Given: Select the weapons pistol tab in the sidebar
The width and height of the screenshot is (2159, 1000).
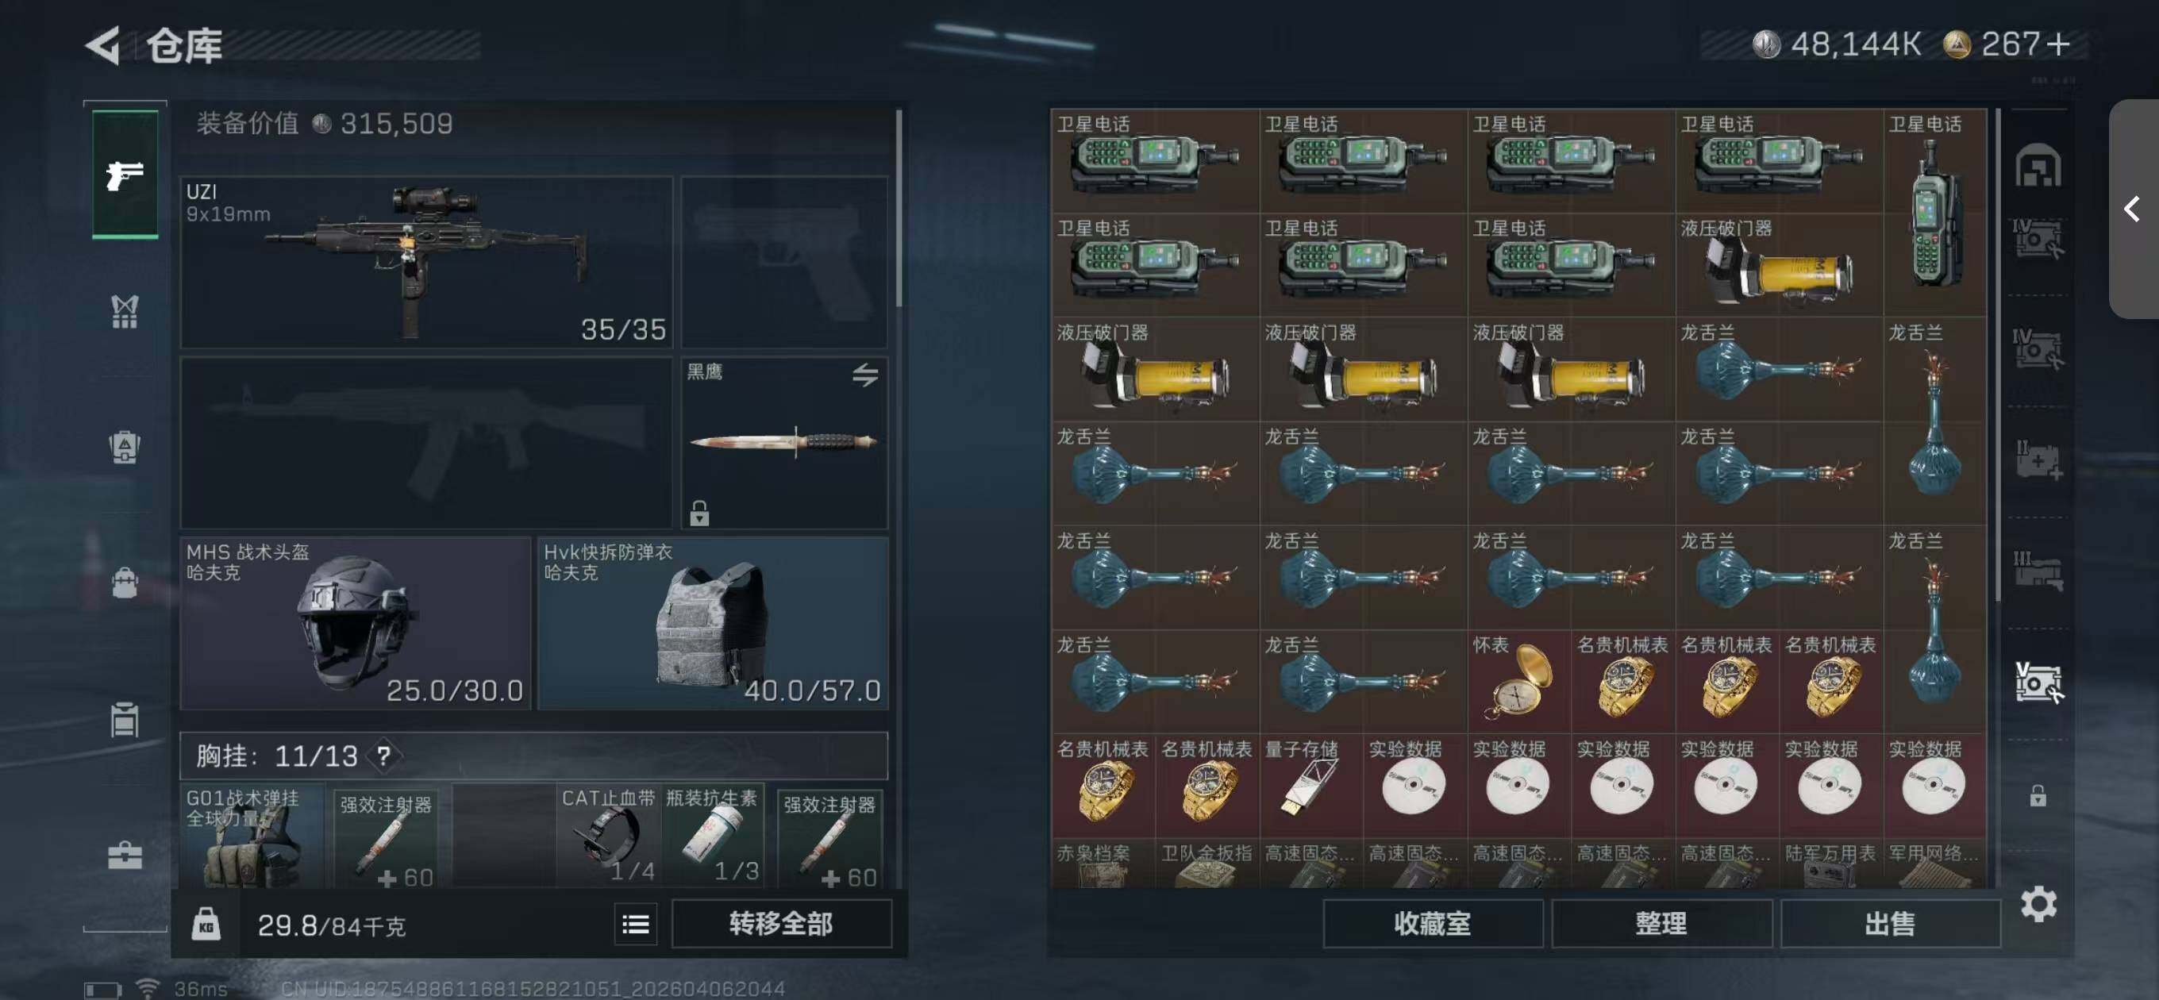Looking at the screenshot, I should click(x=125, y=175).
